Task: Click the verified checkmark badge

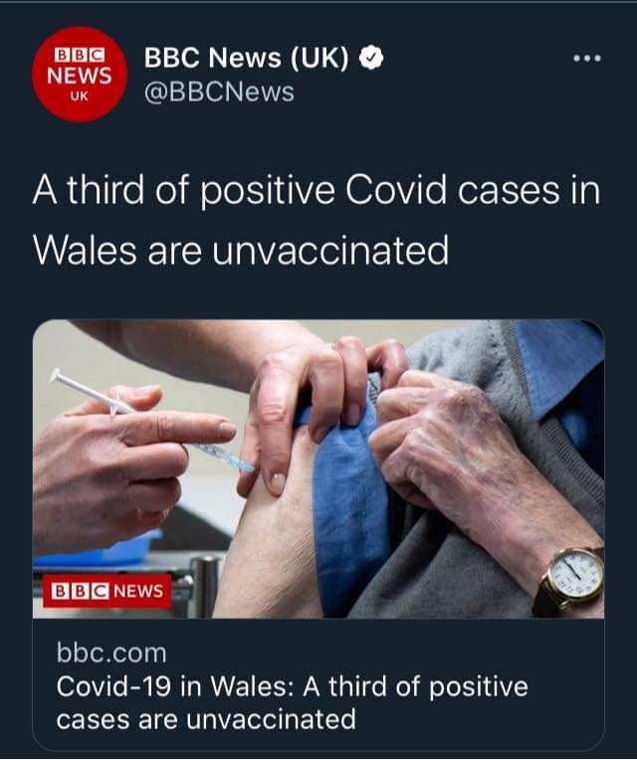Action: [x=371, y=58]
